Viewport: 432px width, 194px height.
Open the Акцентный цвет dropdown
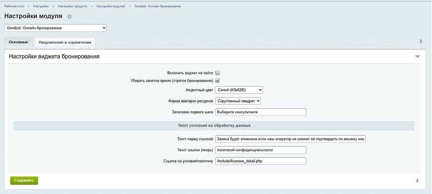click(239, 90)
